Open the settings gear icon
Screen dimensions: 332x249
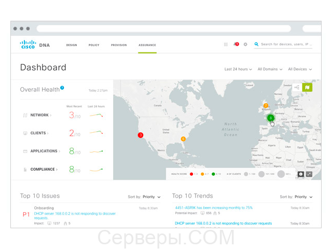pyautogui.click(x=245, y=45)
